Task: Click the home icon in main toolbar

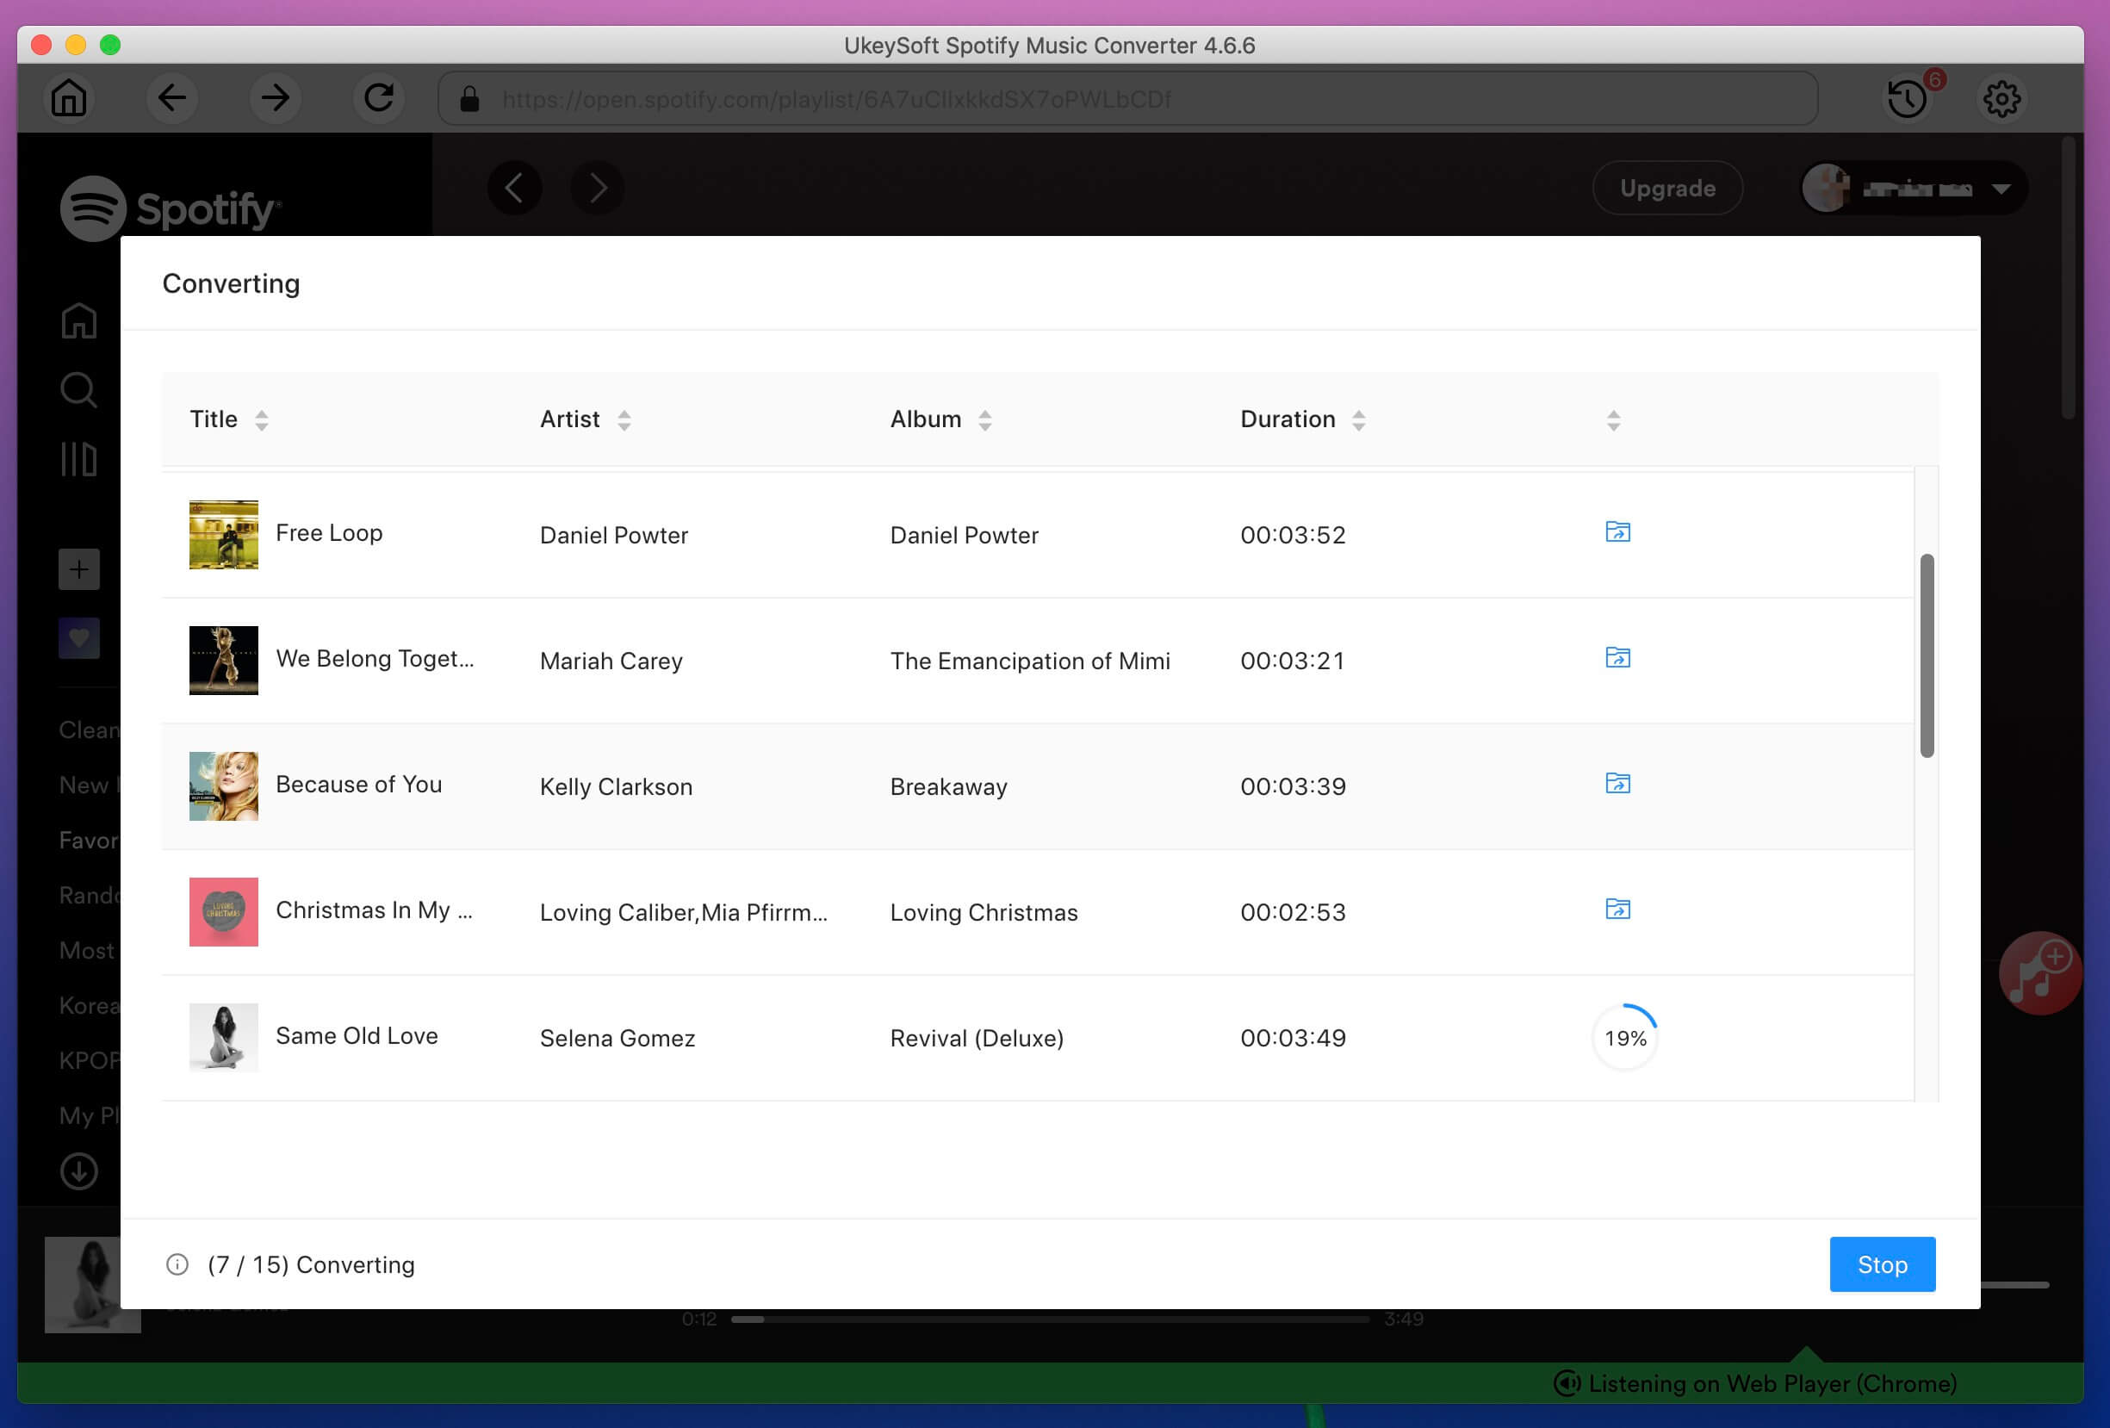Action: pos(67,99)
